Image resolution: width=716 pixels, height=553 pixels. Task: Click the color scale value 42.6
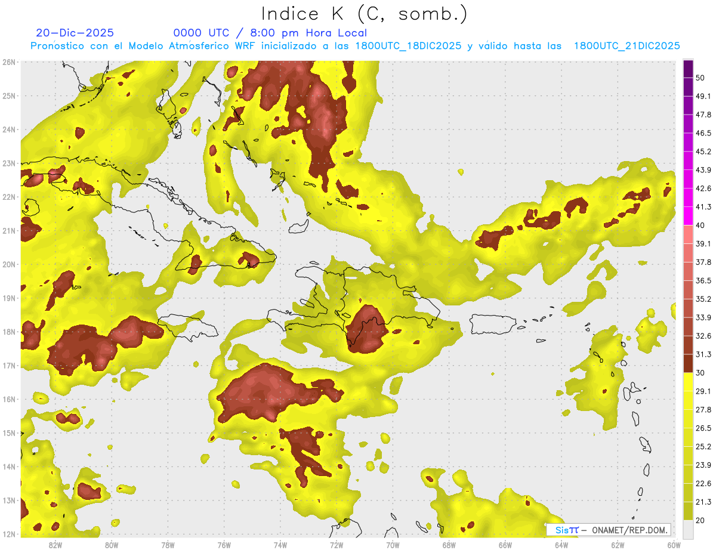coord(703,189)
